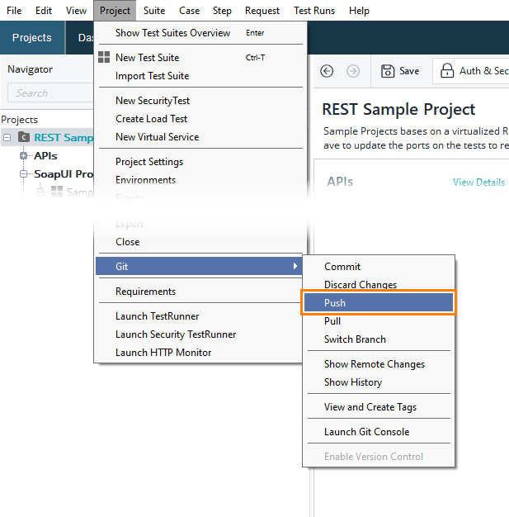Click the Project menu
509x517 pixels.
(x=115, y=11)
